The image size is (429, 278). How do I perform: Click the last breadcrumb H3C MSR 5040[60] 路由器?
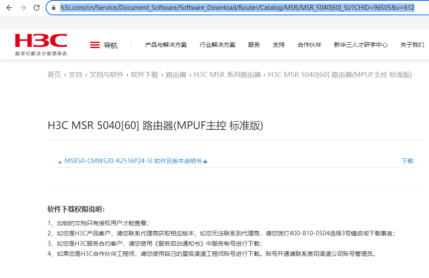point(340,75)
